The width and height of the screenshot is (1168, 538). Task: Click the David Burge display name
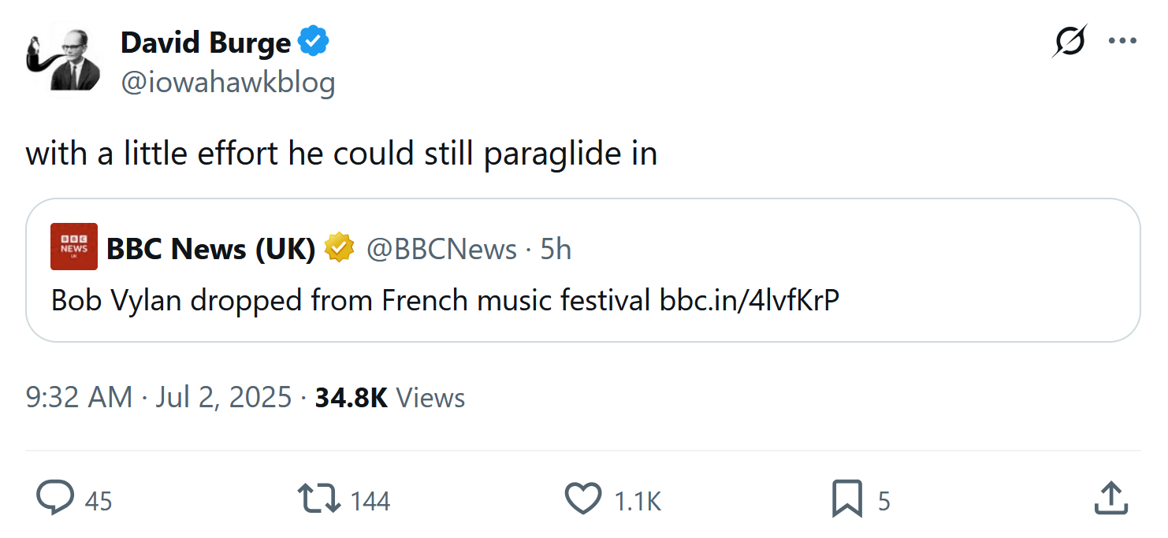point(206,43)
